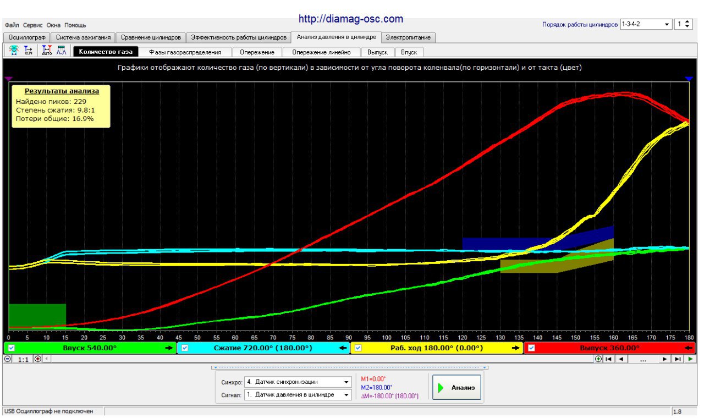Screen dimensions: 704x418
Task: Uncheck the Сжатие 720.00° checkbox
Action: 185,348
